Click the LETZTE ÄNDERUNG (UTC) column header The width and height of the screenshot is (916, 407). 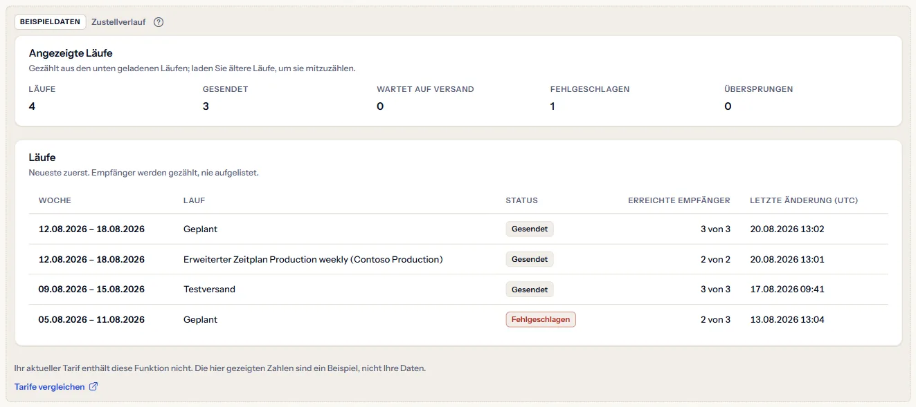(x=804, y=200)
